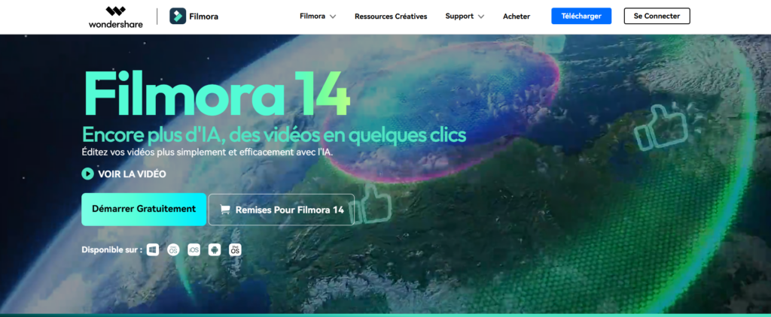Select the iPadOS platform icon
Screen dimensions: 771x317
click(x=235, y=249)
